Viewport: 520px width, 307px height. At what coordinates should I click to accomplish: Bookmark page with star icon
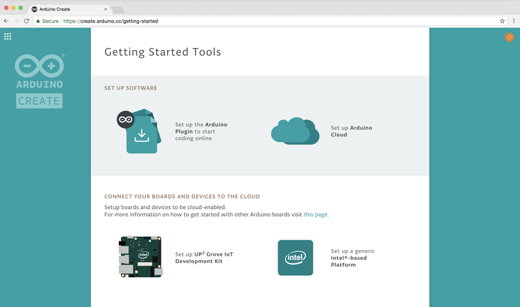pos(502,21)
